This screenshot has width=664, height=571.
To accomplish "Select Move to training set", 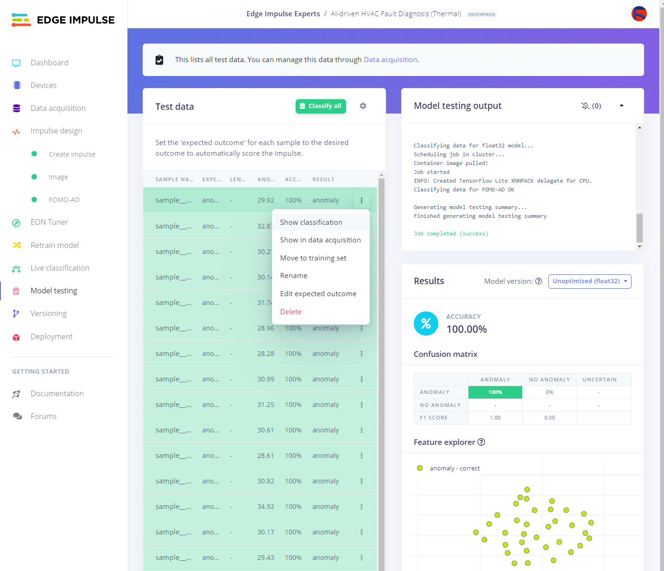I will (x=313, y=258).
